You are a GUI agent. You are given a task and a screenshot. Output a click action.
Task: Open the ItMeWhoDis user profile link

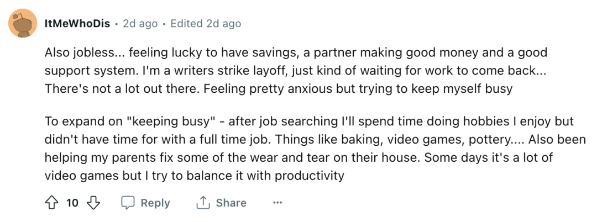[77, 24]
